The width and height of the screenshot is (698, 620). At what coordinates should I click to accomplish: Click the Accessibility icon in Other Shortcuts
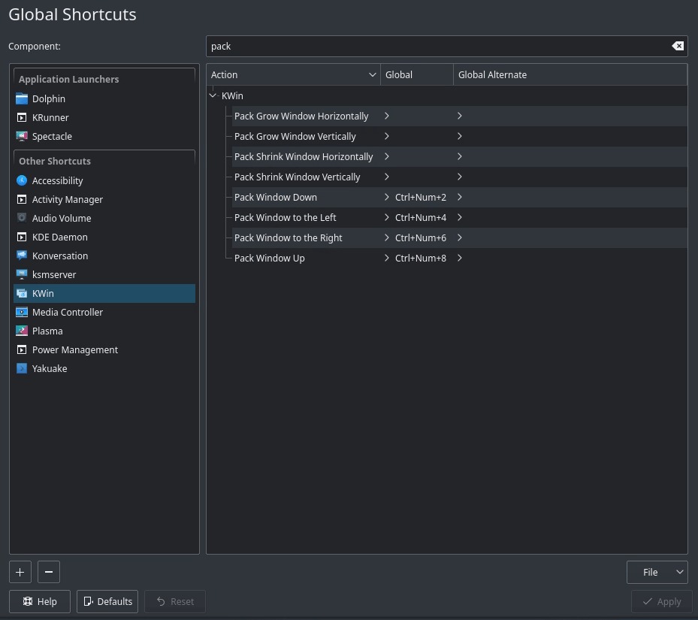tap(22, 180)
